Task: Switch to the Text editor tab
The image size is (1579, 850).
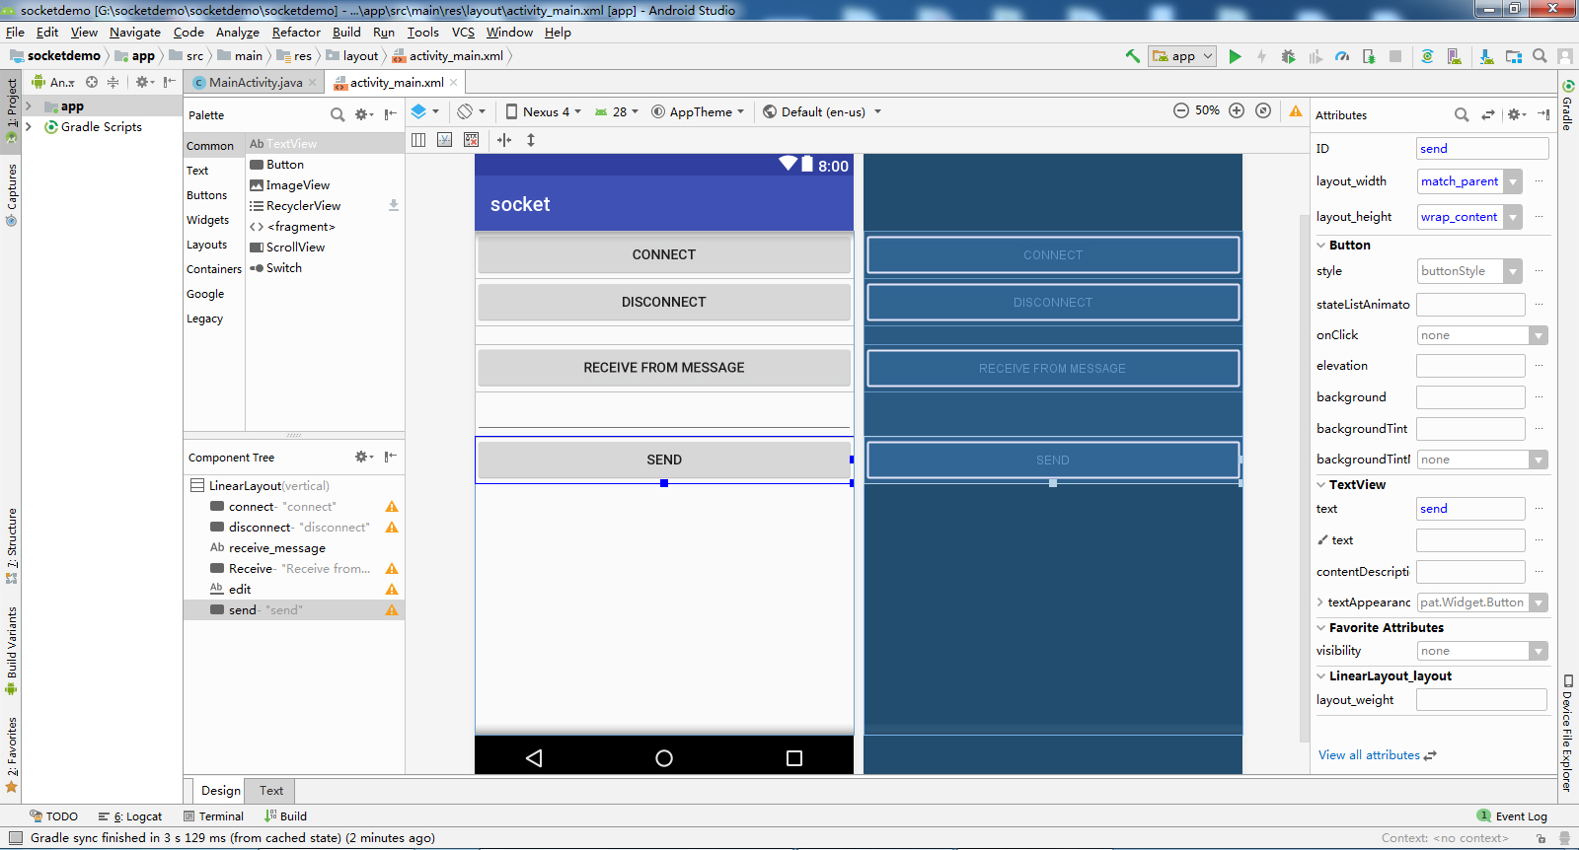Action: point(271,791)
